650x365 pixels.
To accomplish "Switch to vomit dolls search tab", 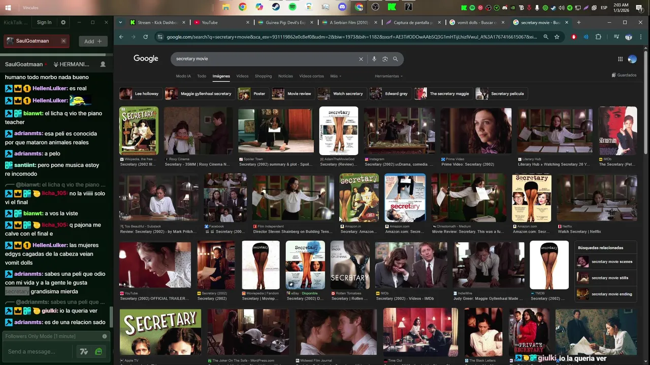I will (478, 22).
